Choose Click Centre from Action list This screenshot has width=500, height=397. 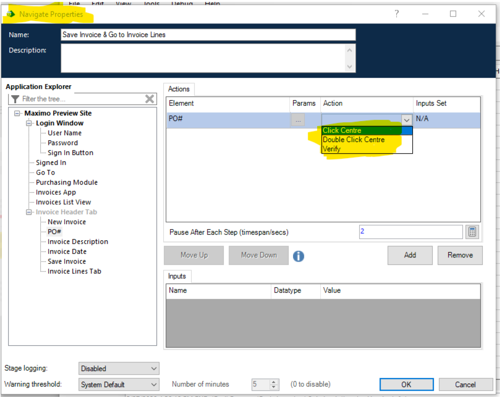pos(367,130)
